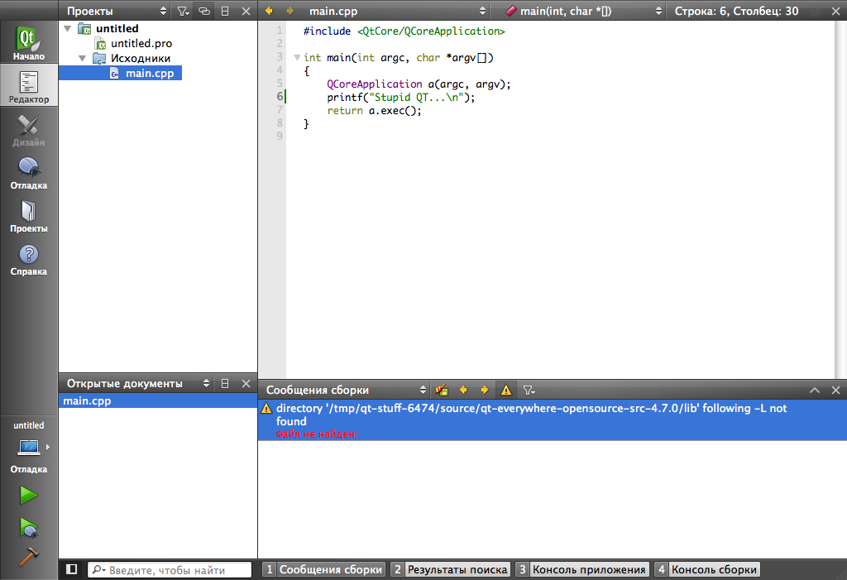Select the Исходники folder

click(141, 59)
